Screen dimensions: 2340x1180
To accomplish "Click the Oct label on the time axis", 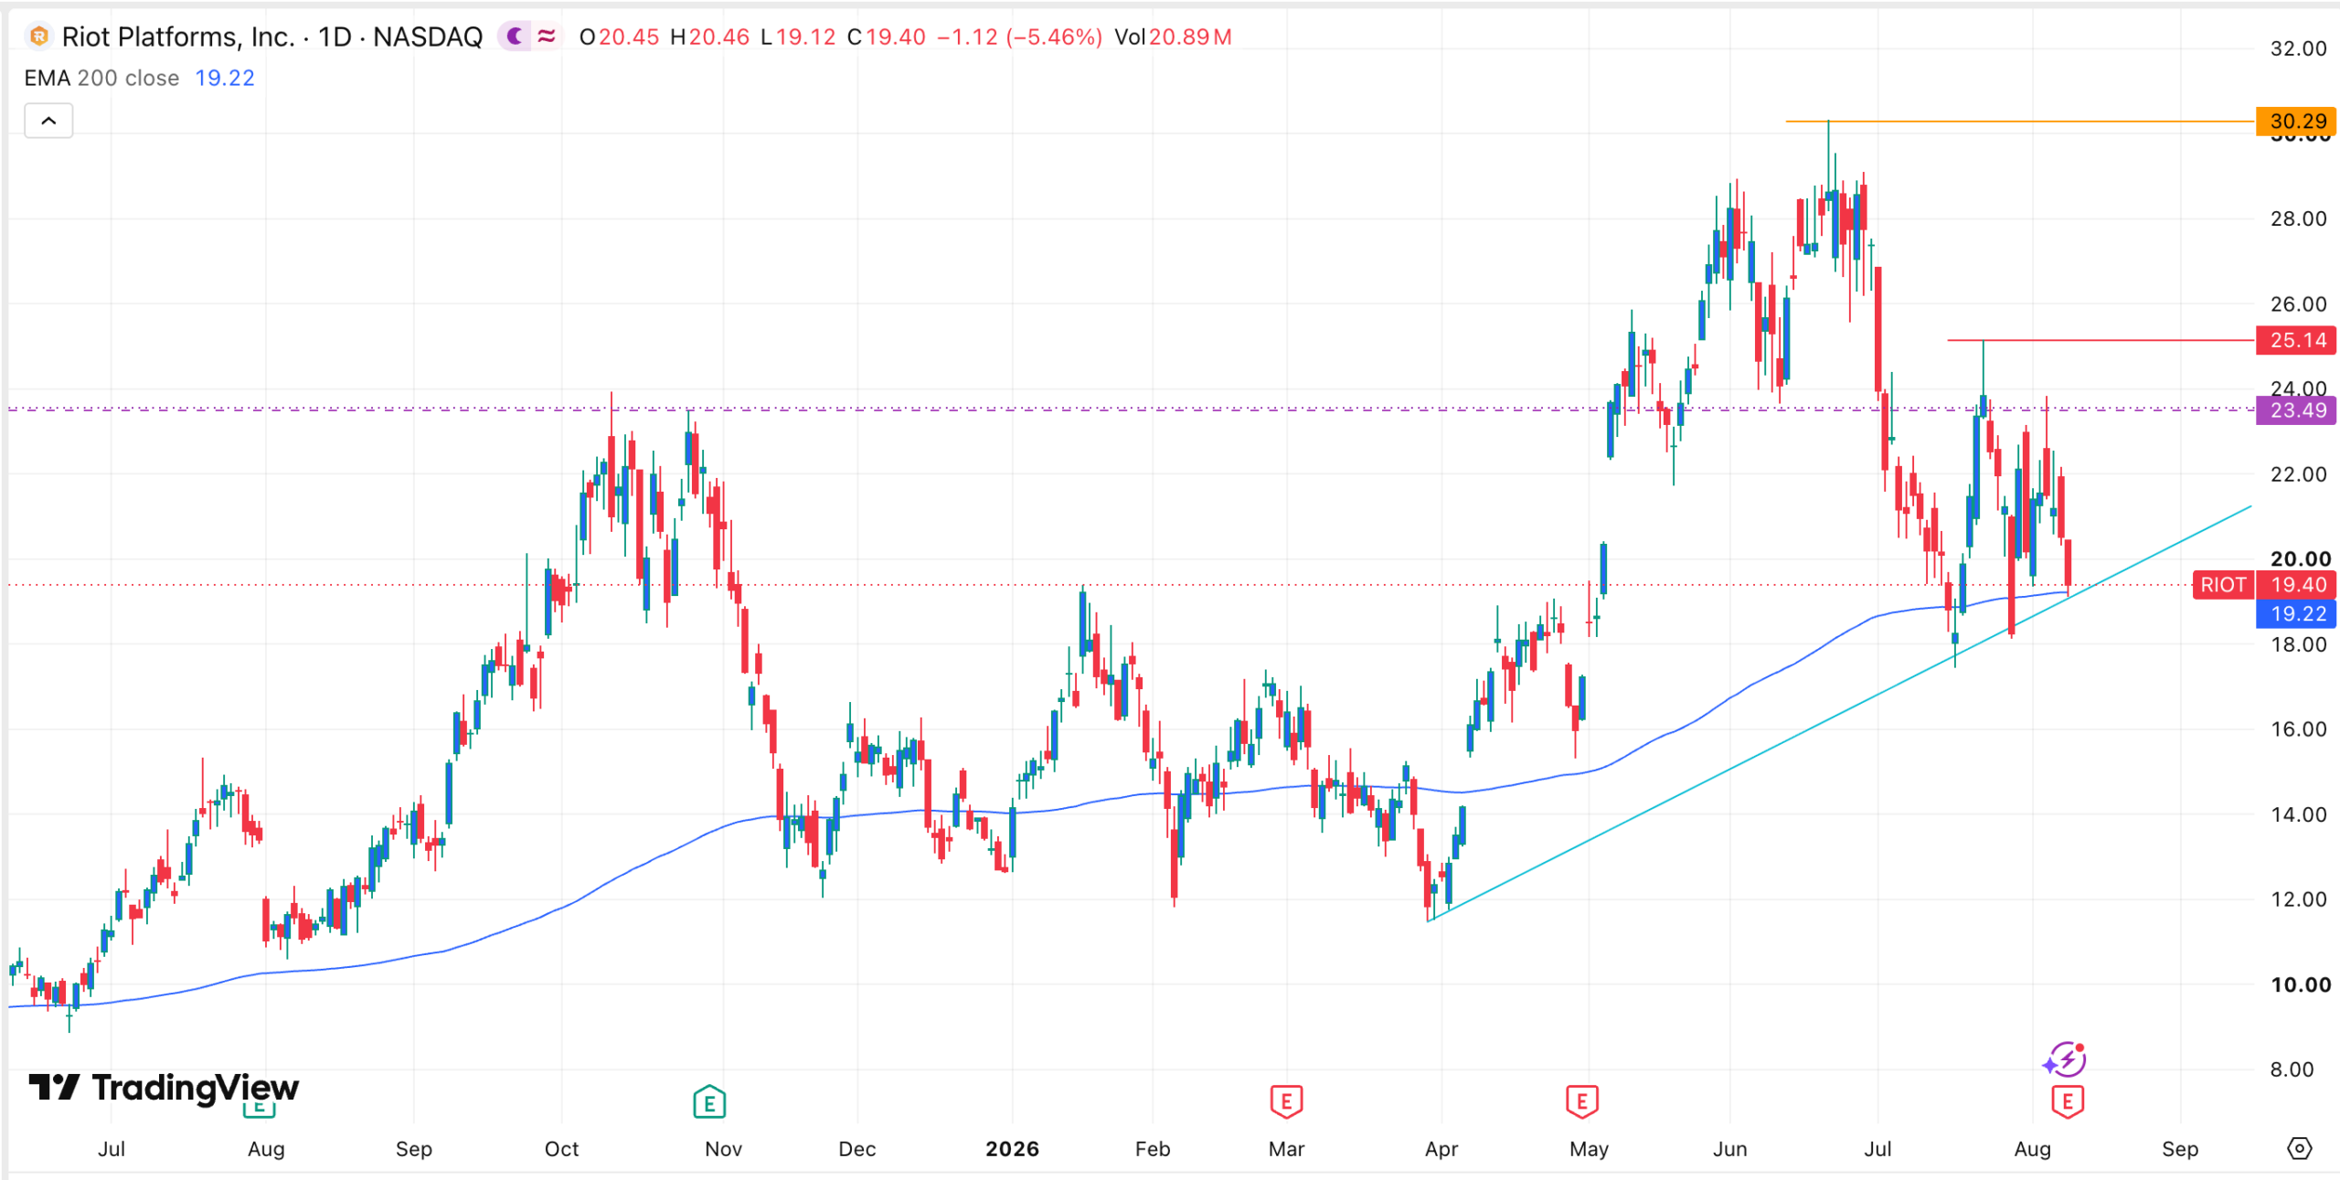I will click(x=561, y=1149).
